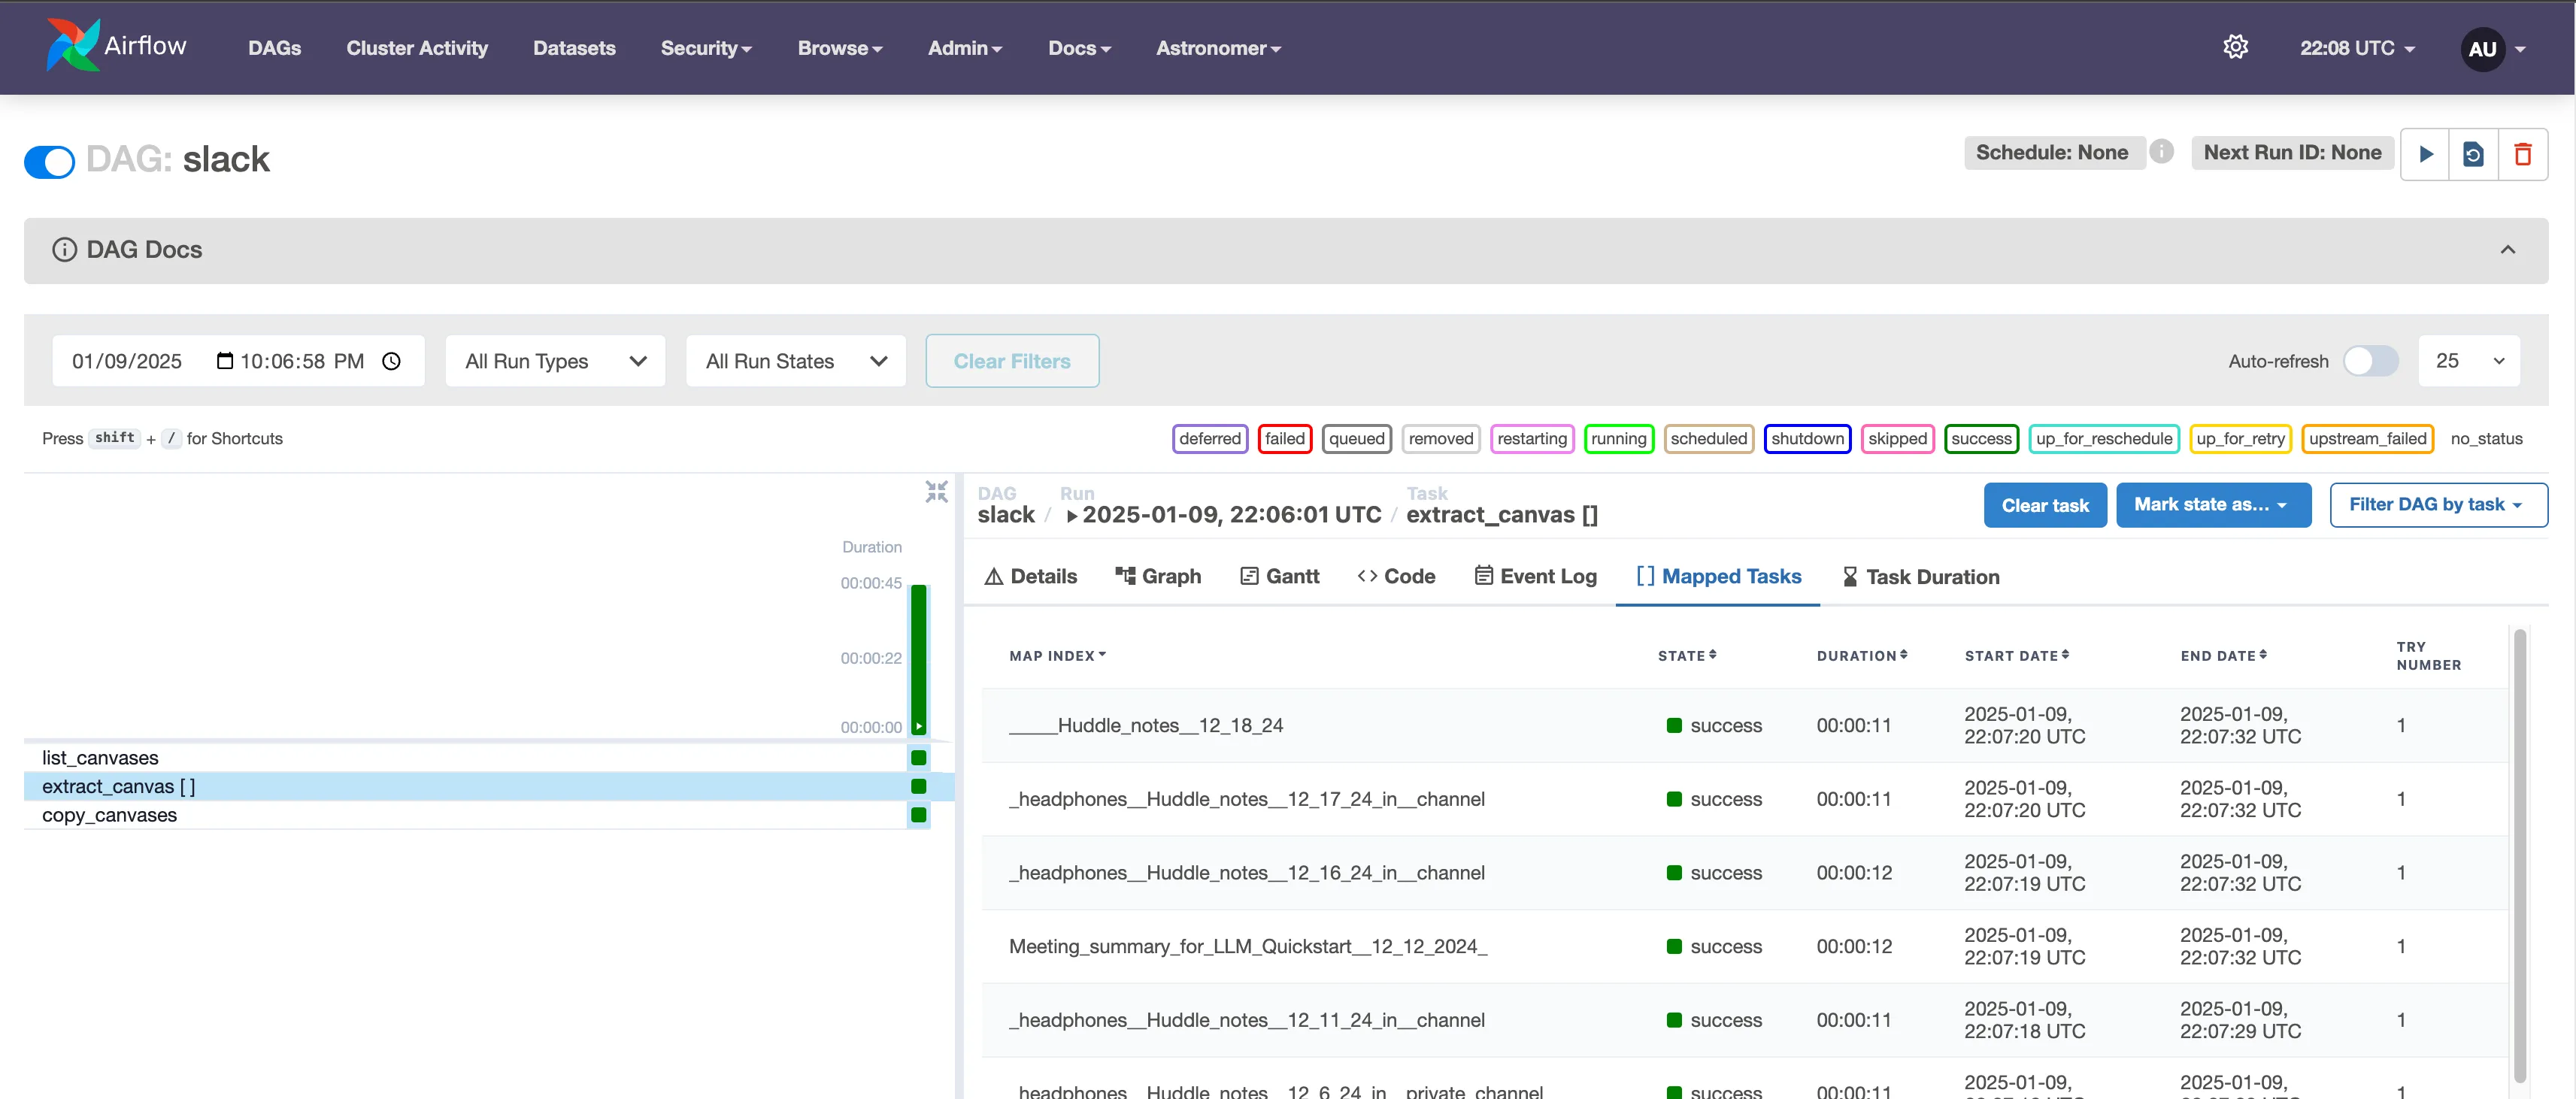Enable the Auto-refresh switch
Screen dimensions: 2576x1099
pyautogui.click(x=2371, y=361)
